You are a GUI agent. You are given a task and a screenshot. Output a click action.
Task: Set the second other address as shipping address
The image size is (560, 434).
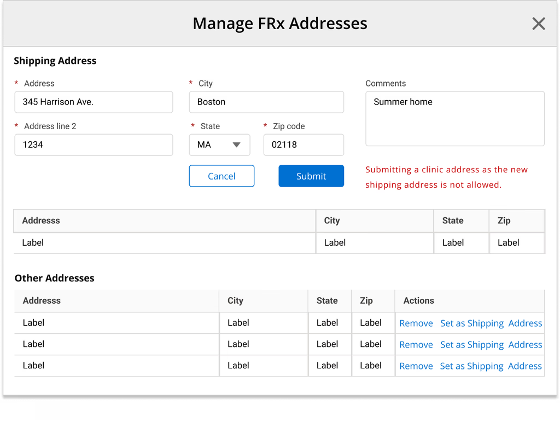click(x=493, y=344)
